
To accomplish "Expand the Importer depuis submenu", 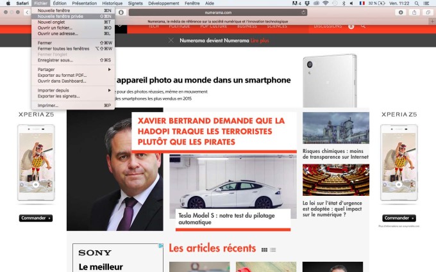I will [x=73, y=90].
